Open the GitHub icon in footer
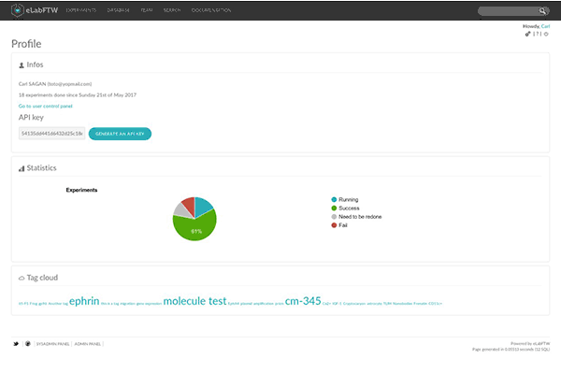Image resolution: width=561 pixels, height=374 pixels. [x=27, y=344]
